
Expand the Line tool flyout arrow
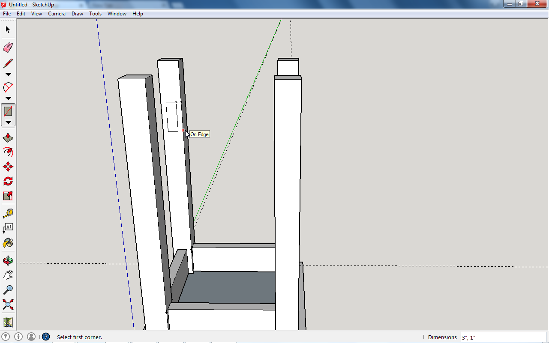click(x=7, y=74)
